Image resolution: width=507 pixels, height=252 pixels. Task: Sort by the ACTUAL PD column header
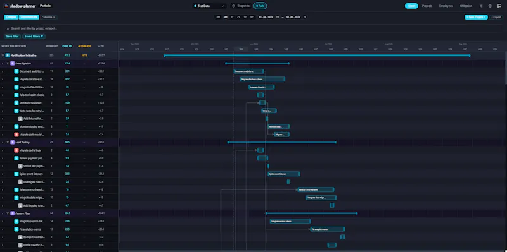coord(84,46)
